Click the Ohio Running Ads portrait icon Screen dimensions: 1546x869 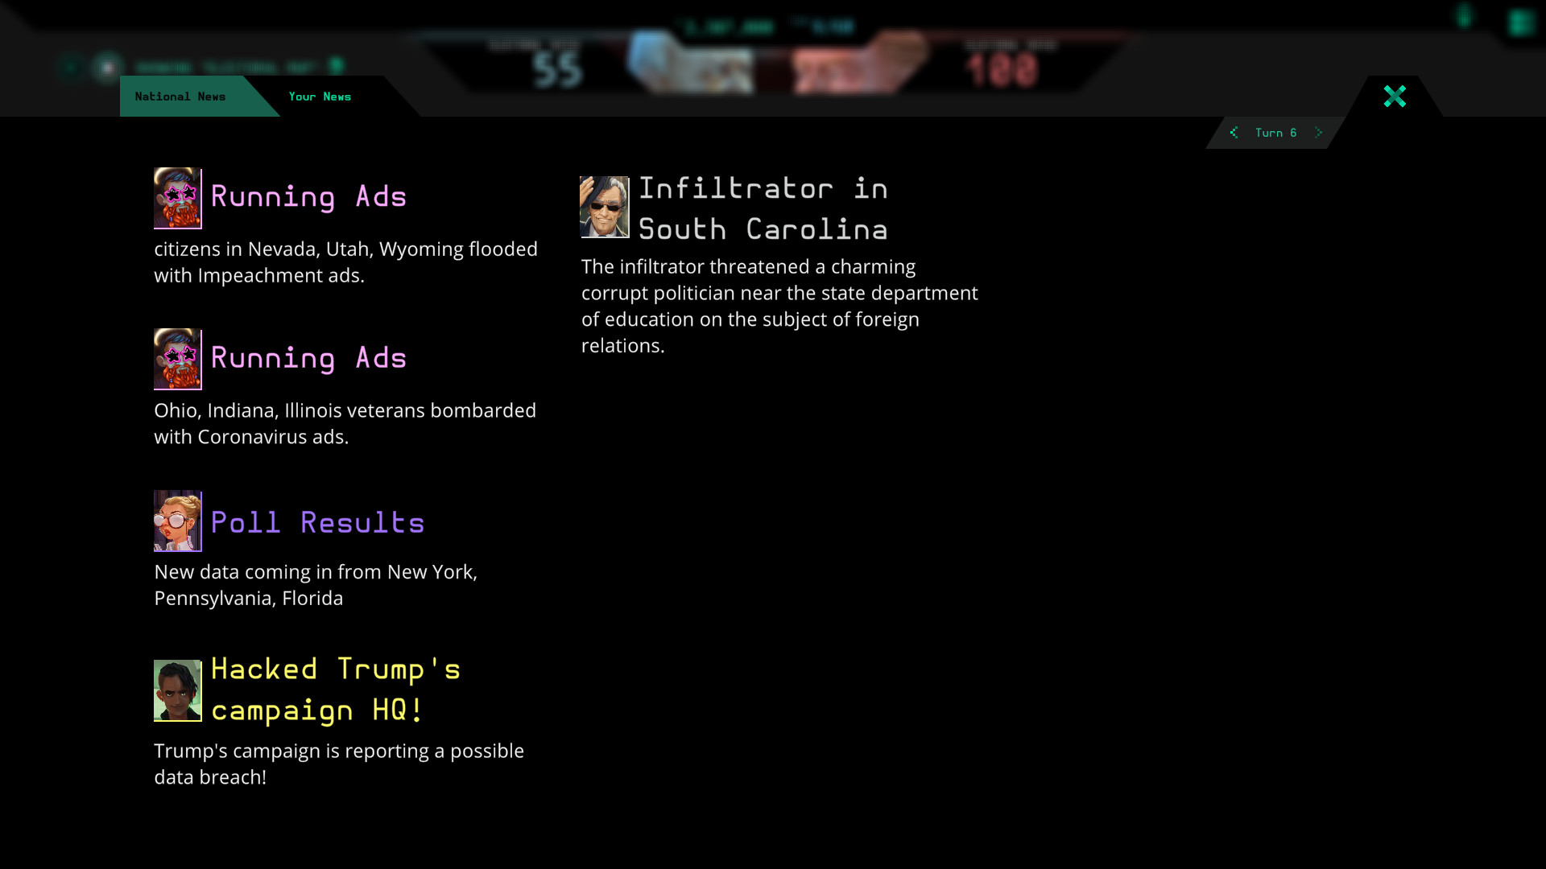(x=178, y=359)
